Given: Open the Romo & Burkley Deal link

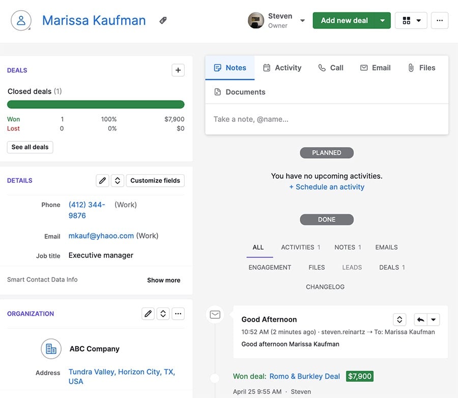Looking at the screenshot, I should pyautogui.click(x=304, y=376).
